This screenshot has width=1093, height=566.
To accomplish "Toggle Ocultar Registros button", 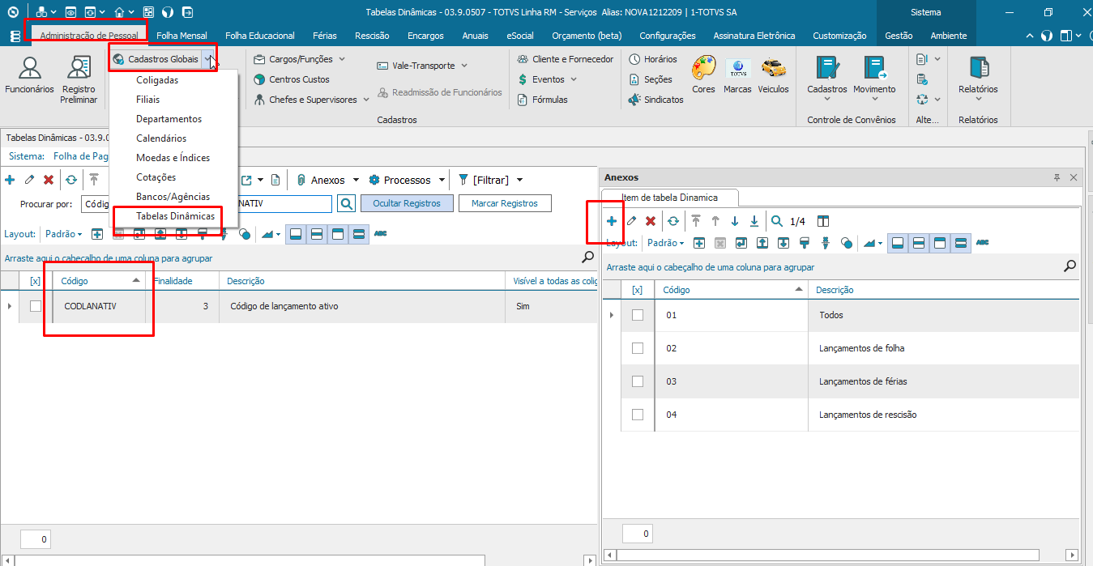I will click(407, 203).
